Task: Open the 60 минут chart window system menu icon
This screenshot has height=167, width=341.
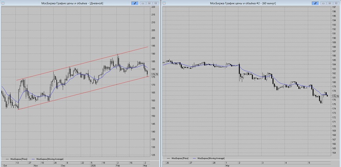Action: [164, 3]
